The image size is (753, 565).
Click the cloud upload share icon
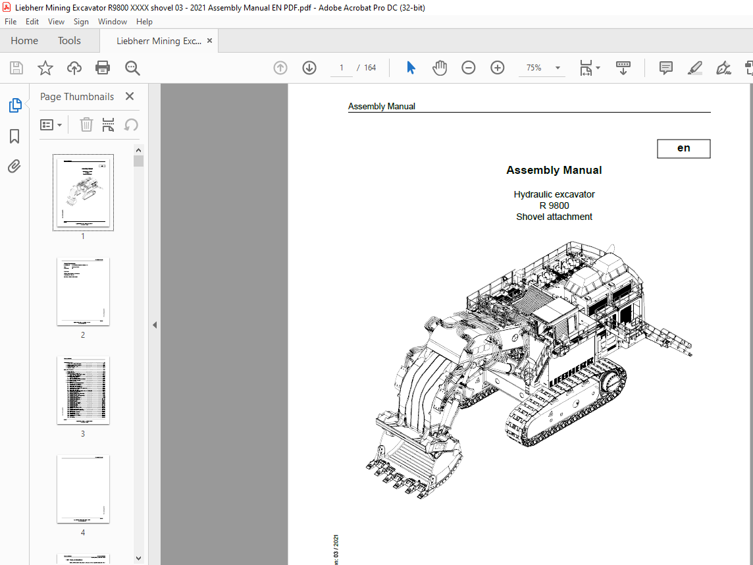(74, 68)
